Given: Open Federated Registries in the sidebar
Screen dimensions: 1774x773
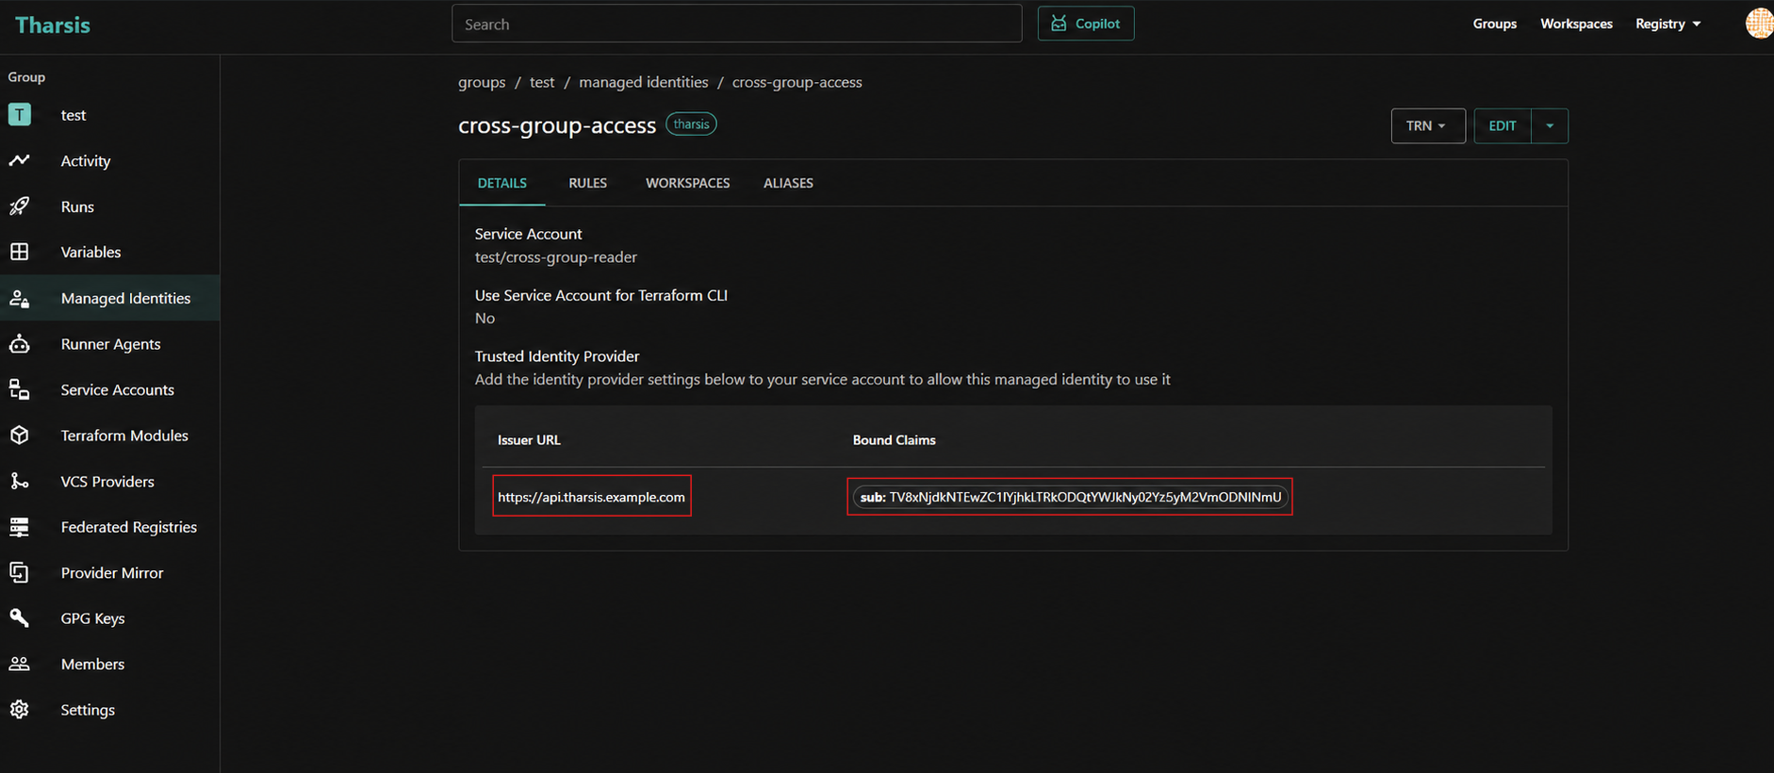Looking at the screenshot, I should pos(110,527).
